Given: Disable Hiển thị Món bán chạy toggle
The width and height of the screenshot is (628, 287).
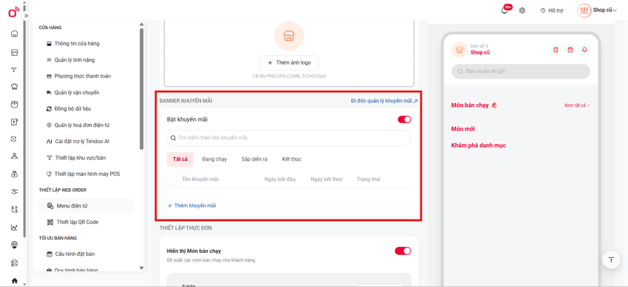Looking at the screenshot, I should [403, 251].
